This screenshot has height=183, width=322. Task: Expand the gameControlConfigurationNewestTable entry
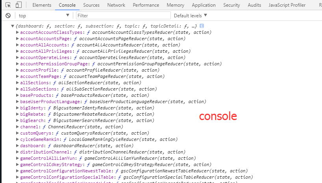17,171
